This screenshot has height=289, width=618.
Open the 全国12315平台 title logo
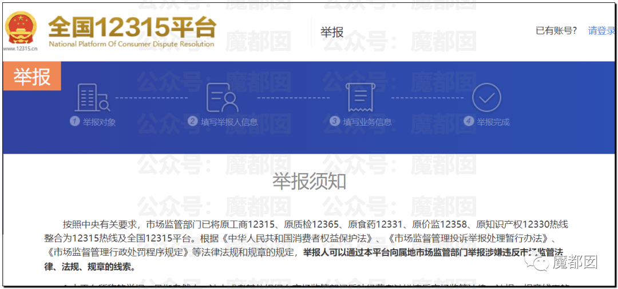(x=132, y=27)
